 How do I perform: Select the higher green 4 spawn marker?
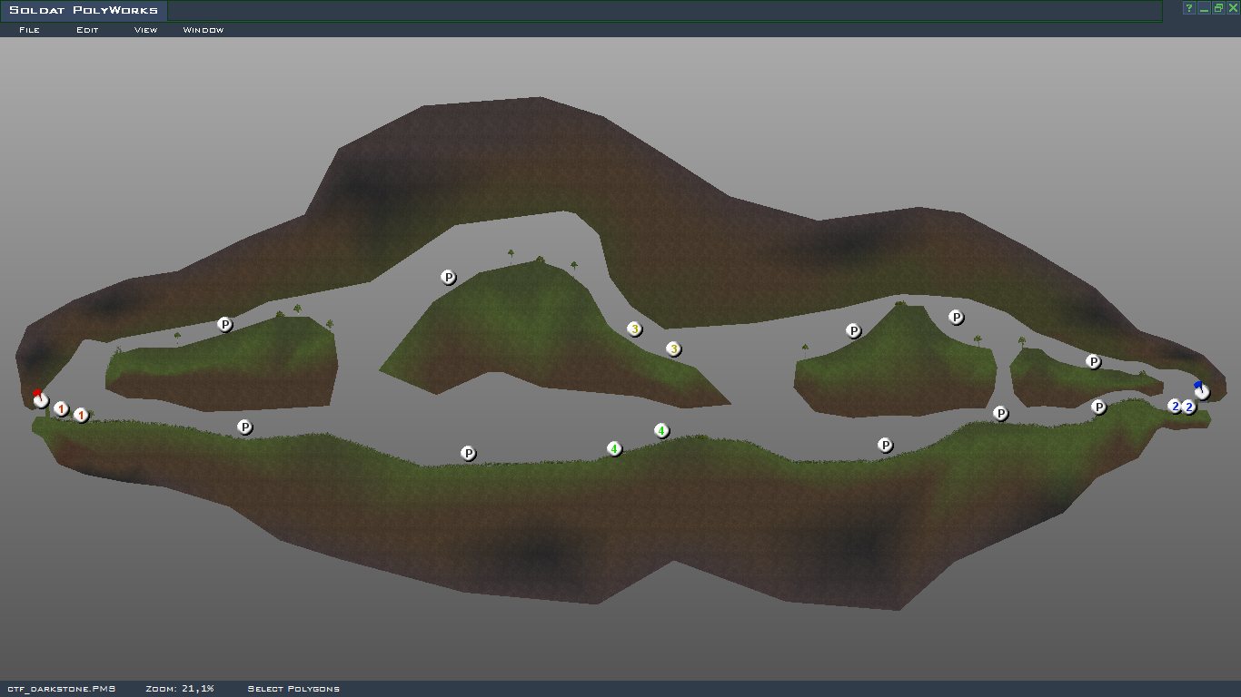point(661,430)
